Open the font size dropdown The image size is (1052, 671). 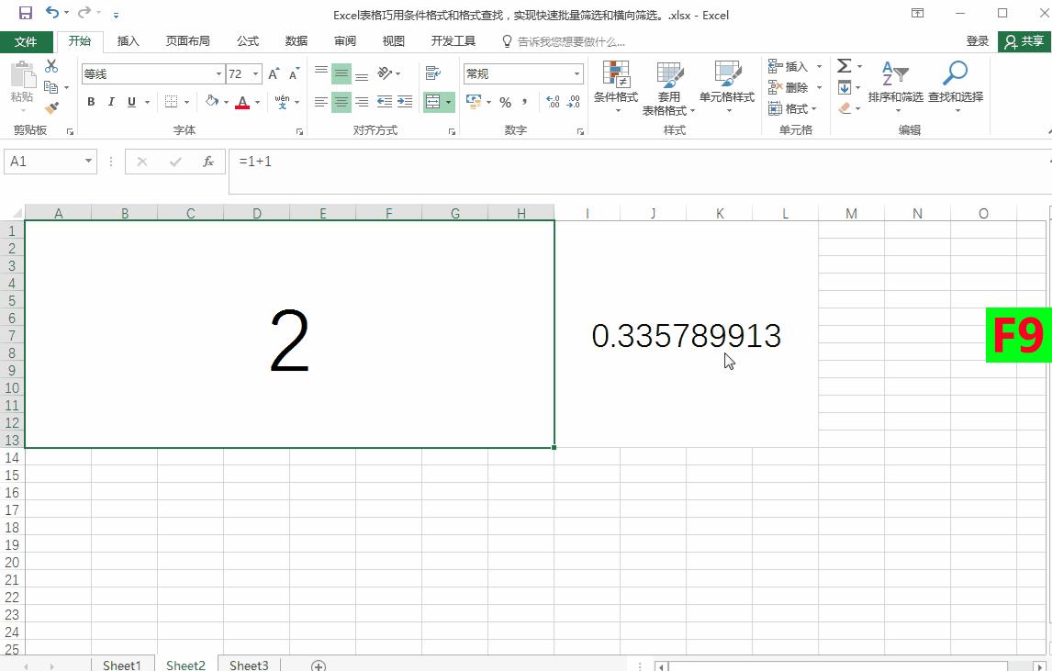point(254,73)
